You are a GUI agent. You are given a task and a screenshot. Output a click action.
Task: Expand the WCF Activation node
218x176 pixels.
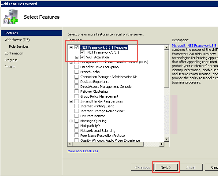[x=77, y=57]
